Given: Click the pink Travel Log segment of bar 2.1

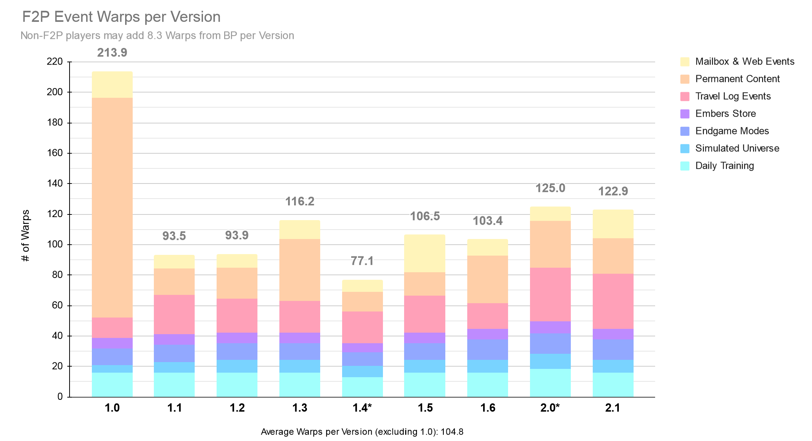Looking at the screenshot, I should coord(613,301).
